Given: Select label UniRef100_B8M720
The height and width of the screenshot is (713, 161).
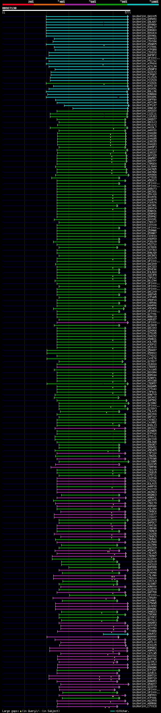Looking at the screenshot, I should pos(144,676).
